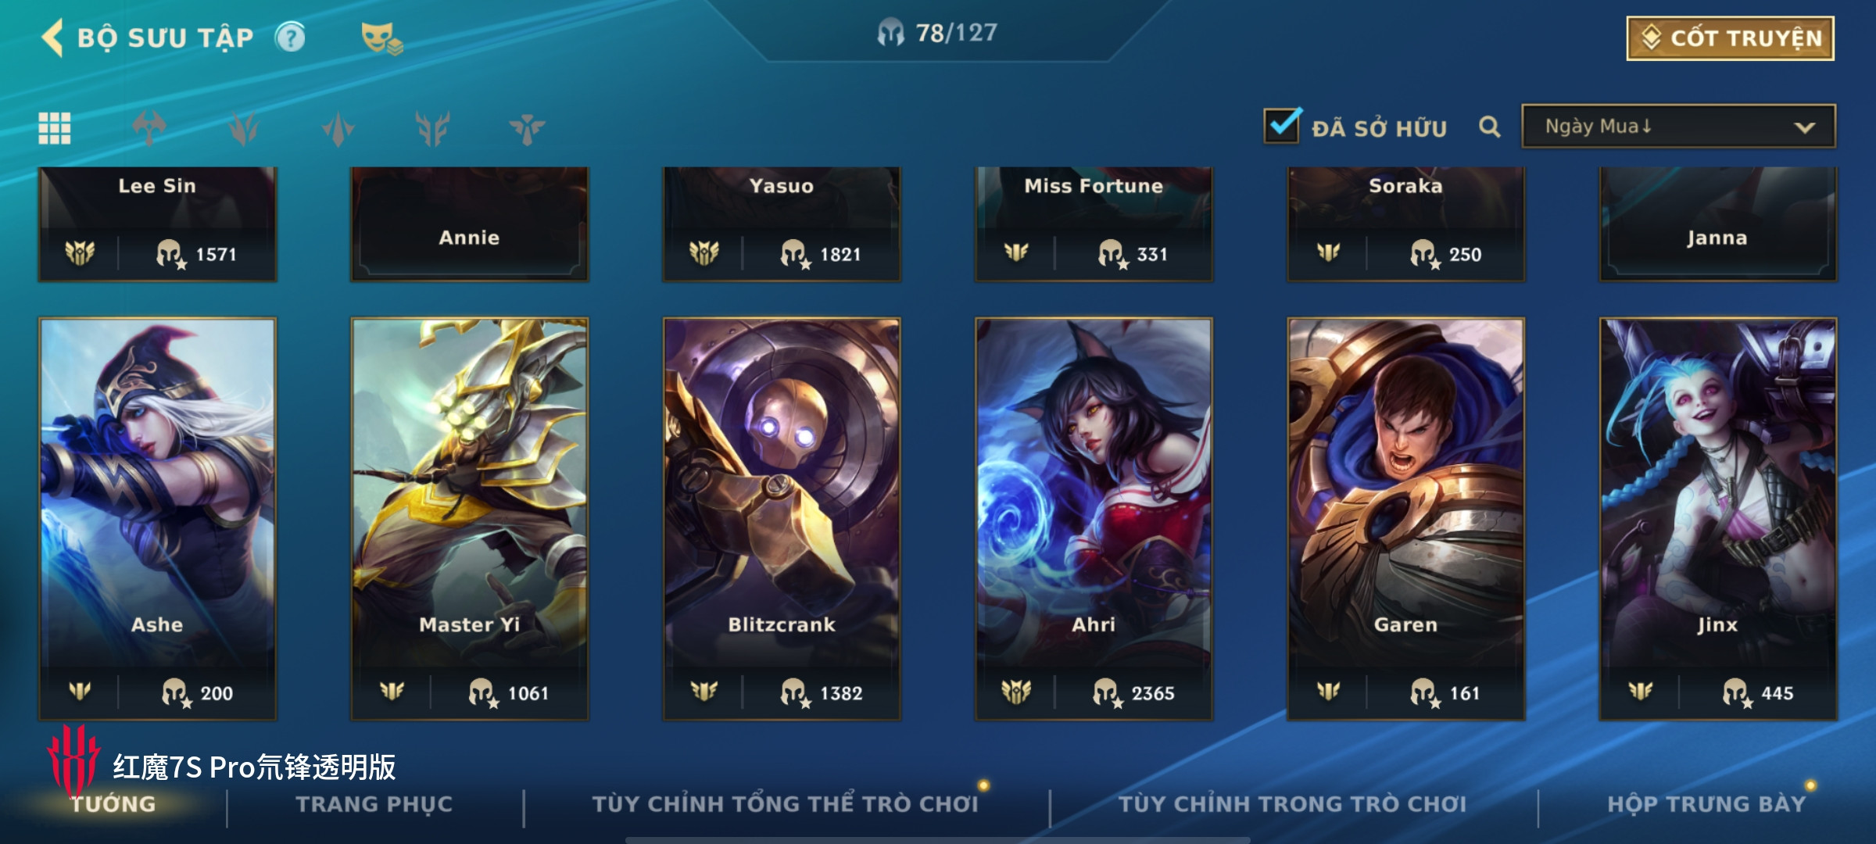Open the magnifying glass search icon
The width and height of the screenshot is (1876, 844).
(1490, 127)
